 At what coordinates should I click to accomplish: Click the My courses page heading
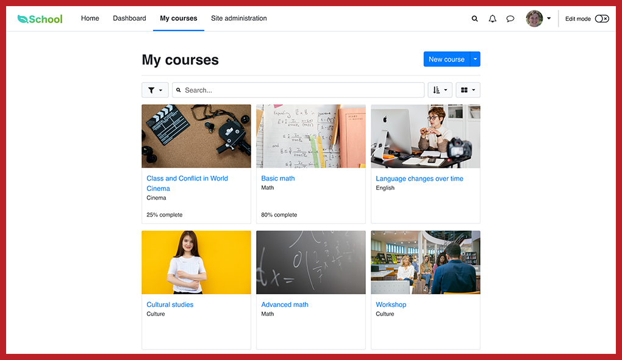pyautogui.click(x=180, y=60)
